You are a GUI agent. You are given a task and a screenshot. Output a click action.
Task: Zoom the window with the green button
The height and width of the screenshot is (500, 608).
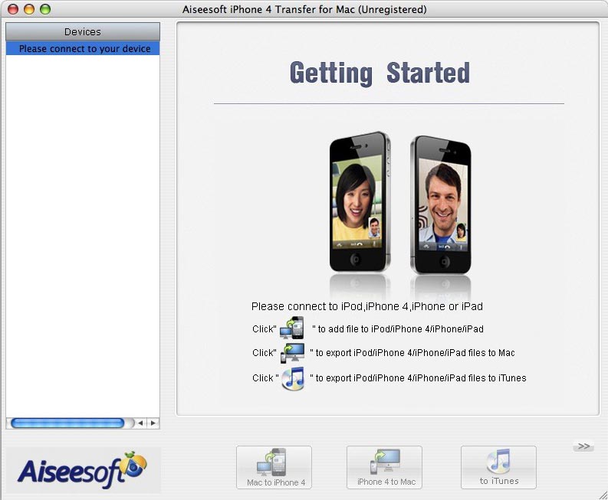click(45, 9)
